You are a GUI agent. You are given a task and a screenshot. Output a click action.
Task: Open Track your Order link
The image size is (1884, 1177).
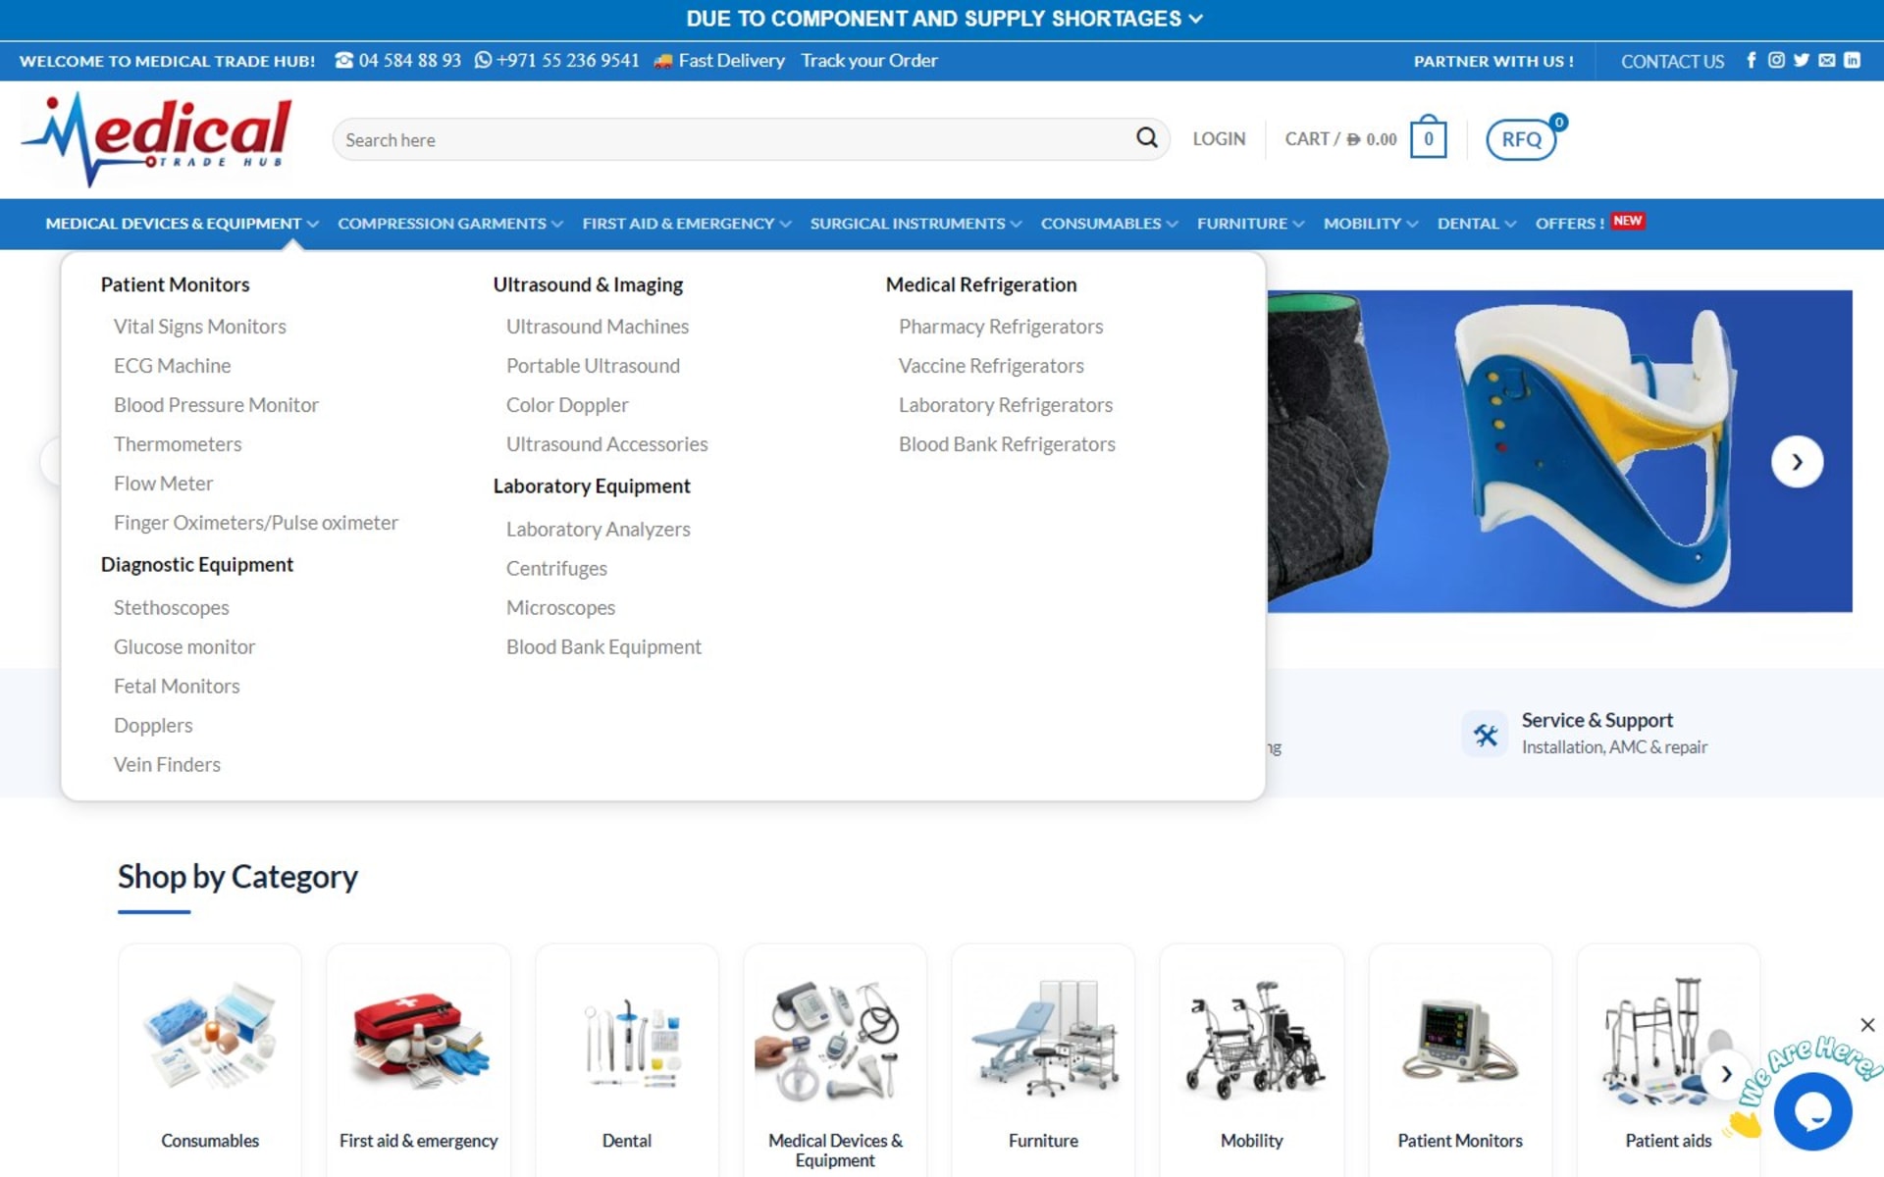[x=868, y=60]
